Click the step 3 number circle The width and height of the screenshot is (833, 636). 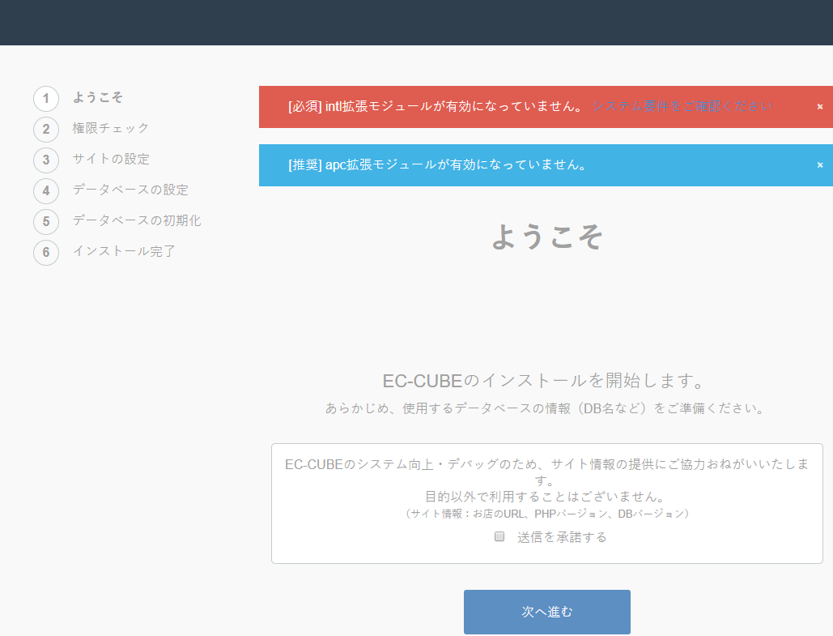pyautogui.click(x=46, y=160)
